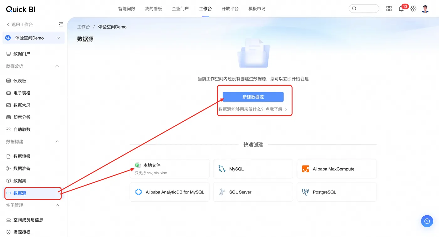Click the 新建数据源 button

coord(253,97)
